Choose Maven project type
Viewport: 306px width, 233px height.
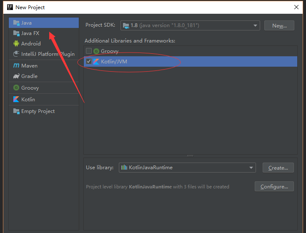coord(44,65)
